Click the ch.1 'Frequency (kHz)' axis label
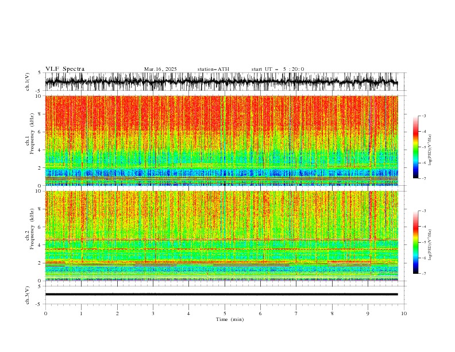 32,134
